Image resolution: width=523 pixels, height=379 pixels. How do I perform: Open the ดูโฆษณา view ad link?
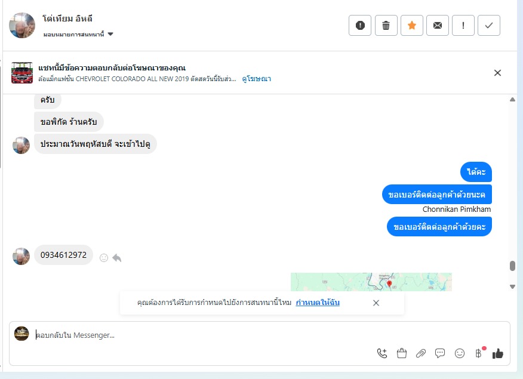coord(257,79)
